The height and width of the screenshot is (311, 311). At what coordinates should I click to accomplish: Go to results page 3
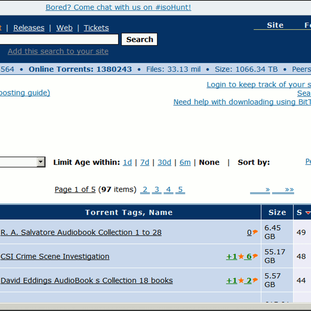(157, 190)
